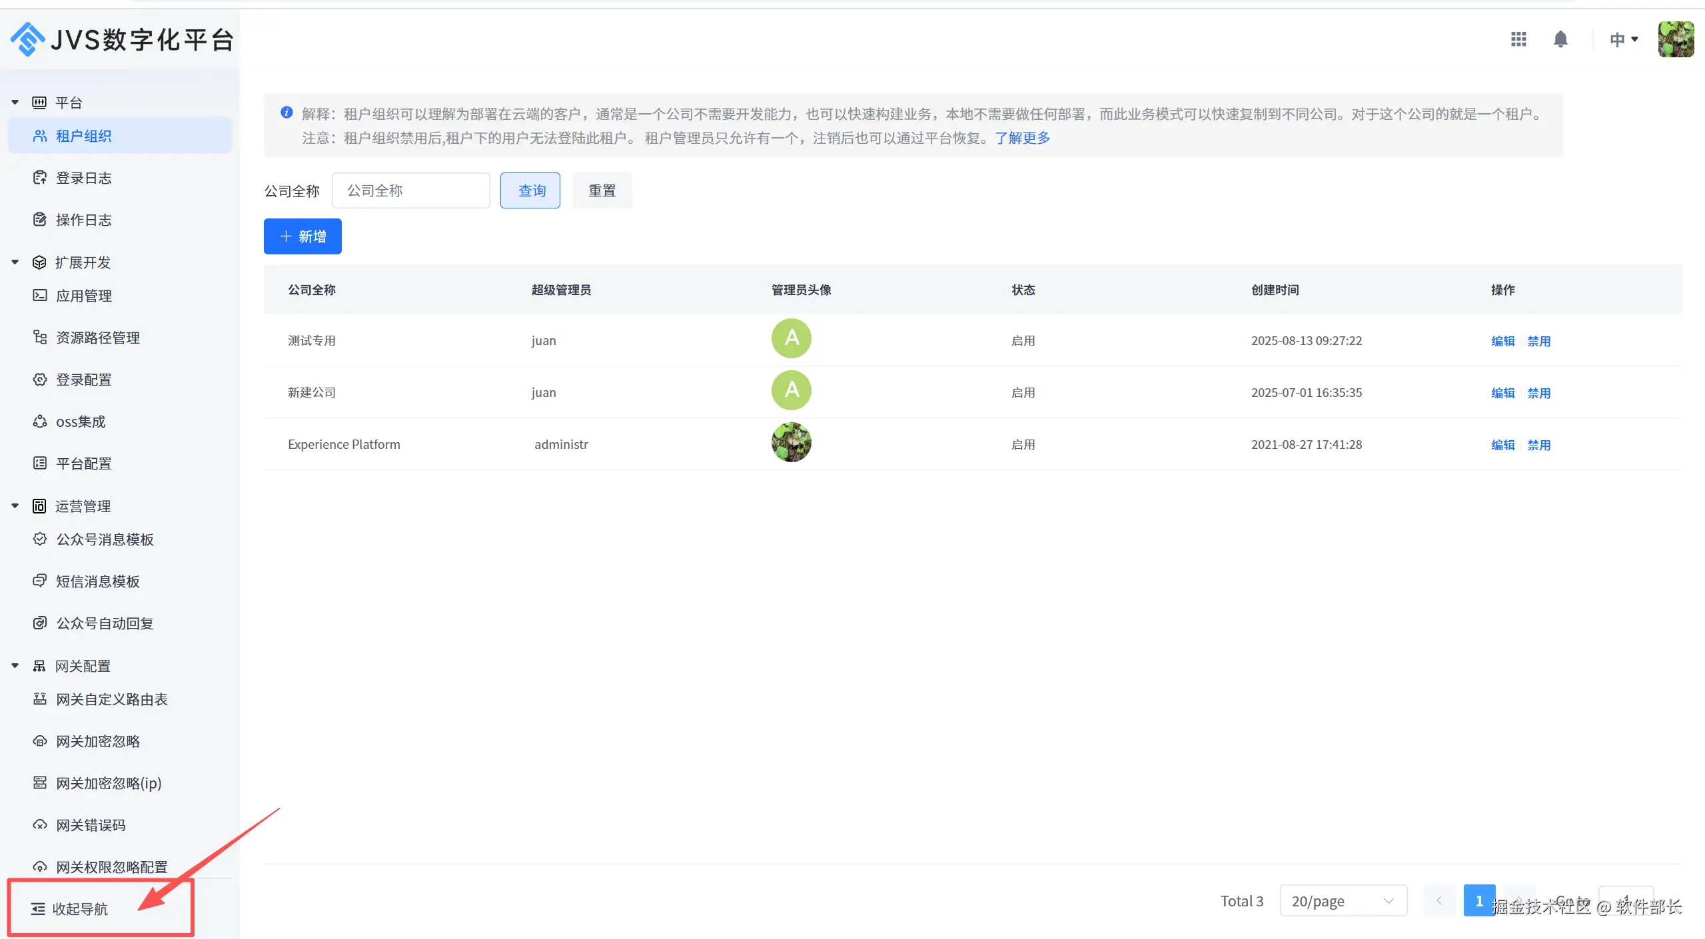Viewport: 1705px width, 939px height.
Task: Disable the 测试专用 tenant via 禁用
Action: [1538, 341]
